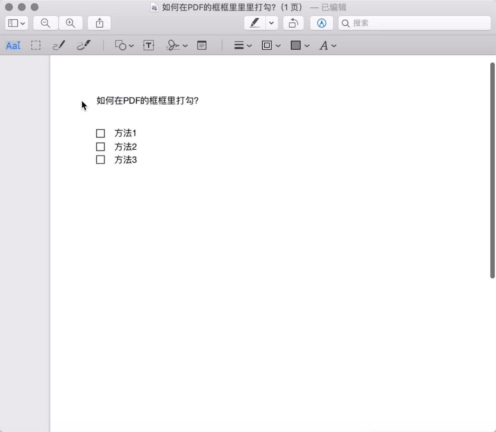Zoom out with the minus magnifier
This screenshot has width=496, height=432.
pyautogui.click(x=46, y=23)
